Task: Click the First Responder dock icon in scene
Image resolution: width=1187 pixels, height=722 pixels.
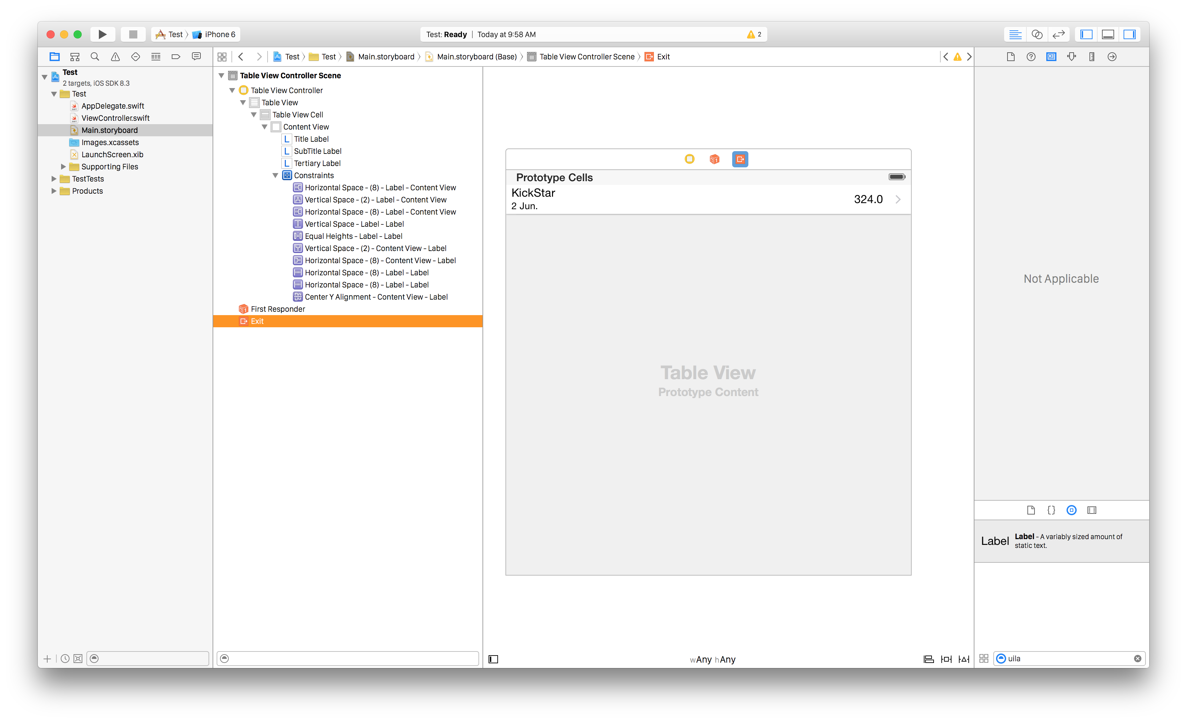Action: (714, 159)
